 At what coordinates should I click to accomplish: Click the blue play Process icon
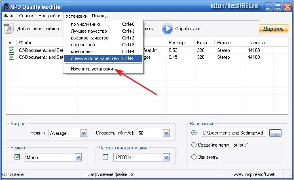[167, 29]
